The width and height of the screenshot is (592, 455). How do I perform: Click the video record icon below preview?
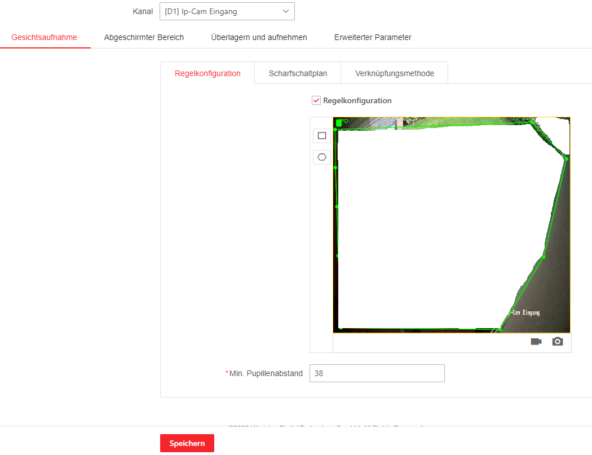(536, 342)
